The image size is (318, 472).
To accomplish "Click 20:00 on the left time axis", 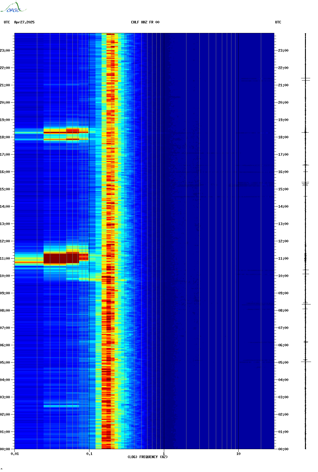I will click(x=5, y=103).
